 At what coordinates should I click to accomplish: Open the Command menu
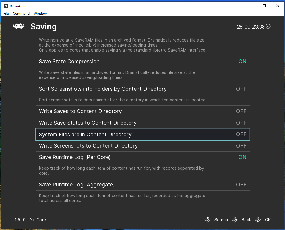21,14
